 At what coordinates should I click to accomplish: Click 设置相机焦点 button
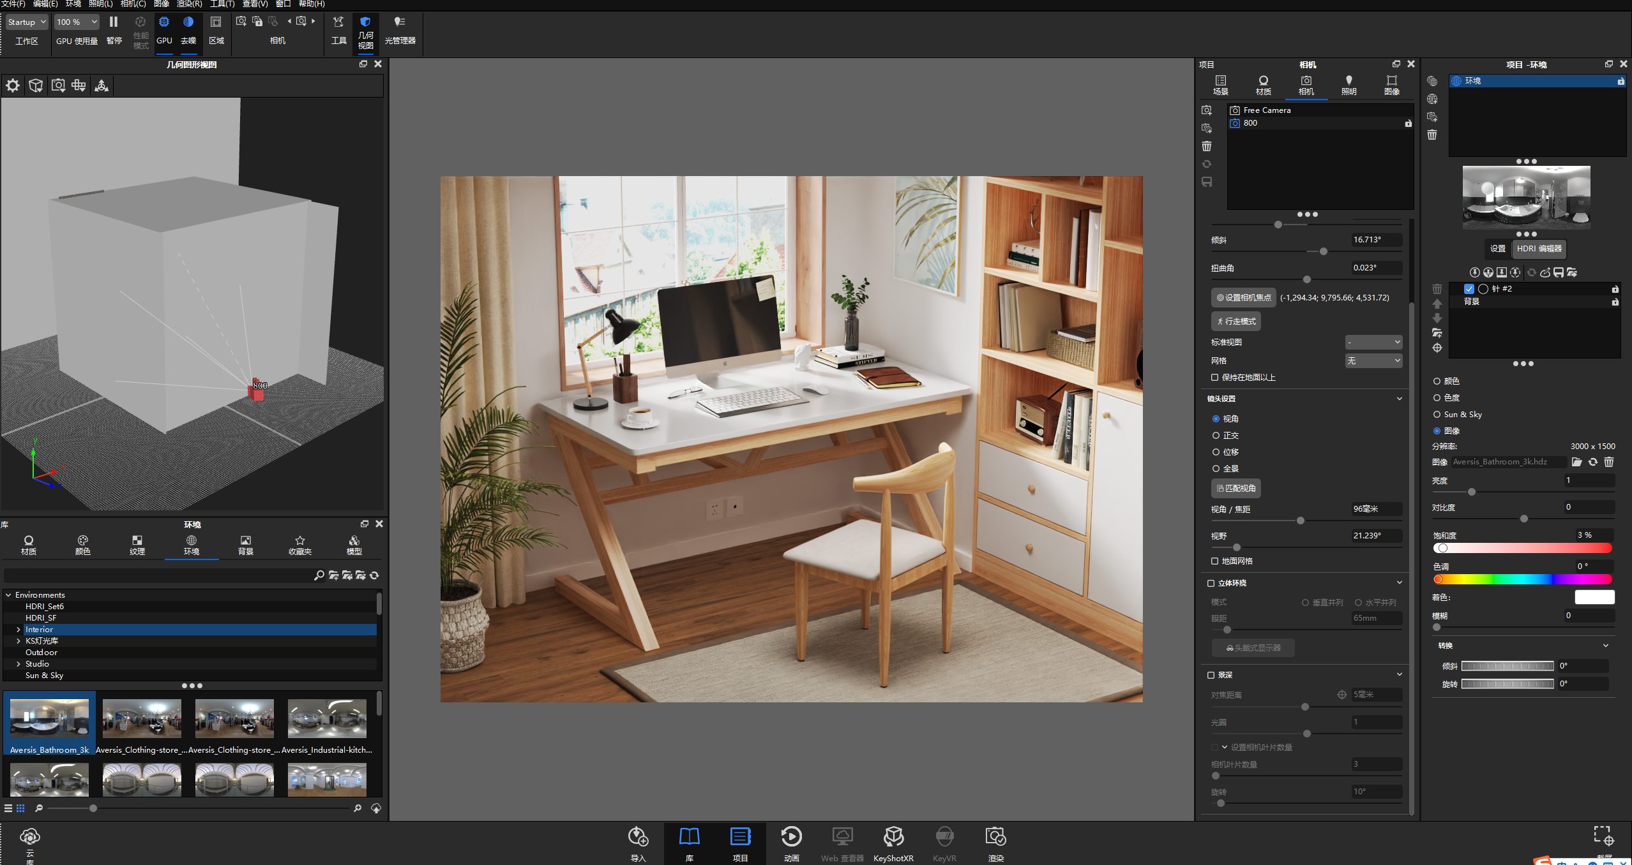click(1243, 298)
